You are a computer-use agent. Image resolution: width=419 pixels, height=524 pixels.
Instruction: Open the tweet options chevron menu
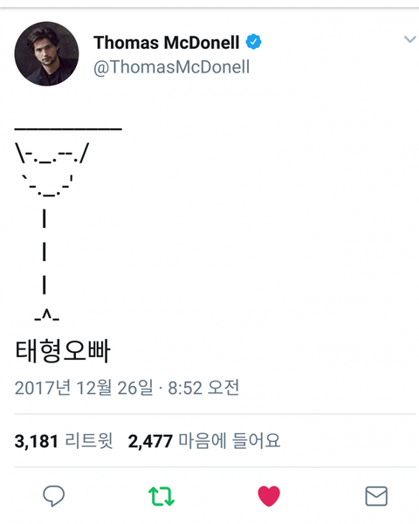click(409, 39)
